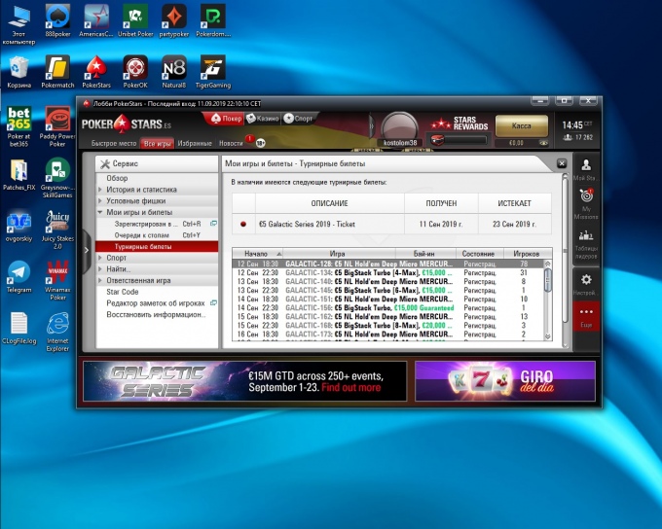Expand Условные фишки tree item
Image resolution: width=662 pixels, height=529 pixels.
coord(100,200)
